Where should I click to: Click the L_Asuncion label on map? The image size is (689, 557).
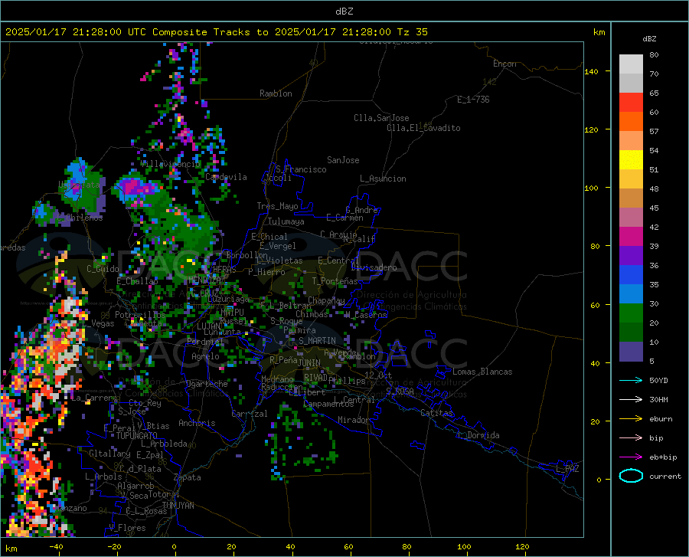383,179
